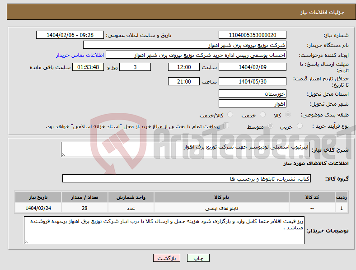Click the واحد شمارش column header
This screenshot has width=356, height=270.
click(131, 197)
